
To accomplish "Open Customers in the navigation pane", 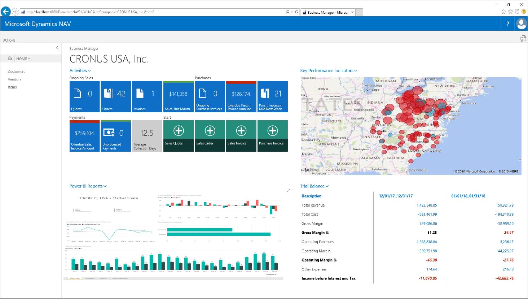I will coord(17,71).
